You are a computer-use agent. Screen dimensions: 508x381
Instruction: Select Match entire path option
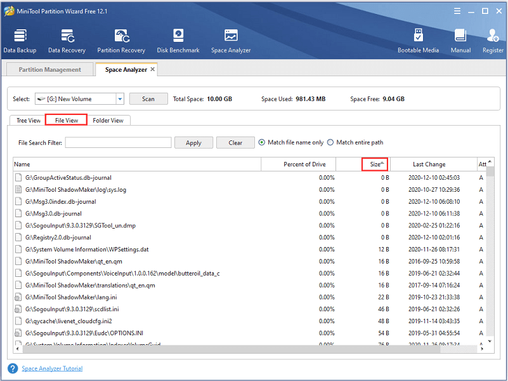(330, 143)
